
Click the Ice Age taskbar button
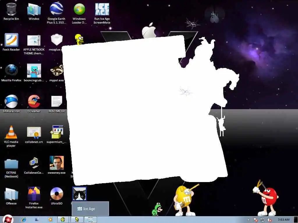(90, 220)
